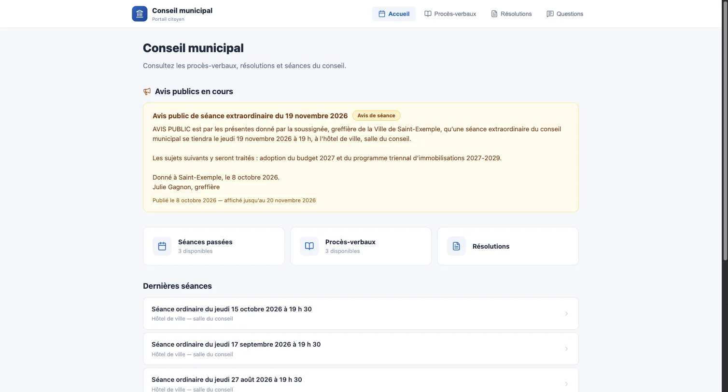Screen dimensions: 728x392
Task: Click the Avis publics en cours heading
Action: 194,91
